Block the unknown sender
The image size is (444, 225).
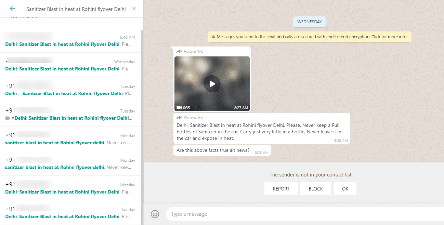[316, 189]
